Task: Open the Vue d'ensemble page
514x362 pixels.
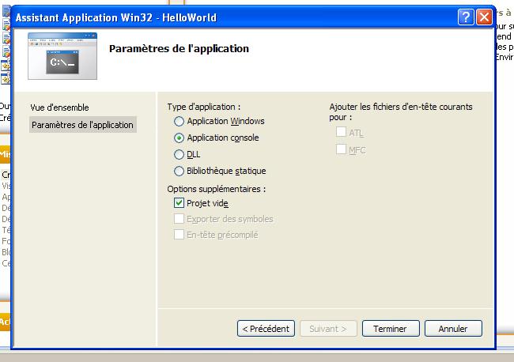Action: point(59,107)
